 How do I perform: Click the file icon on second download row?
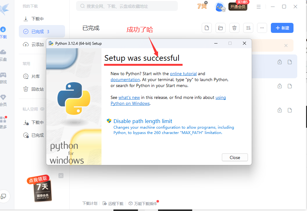click(x=290, y=86)
